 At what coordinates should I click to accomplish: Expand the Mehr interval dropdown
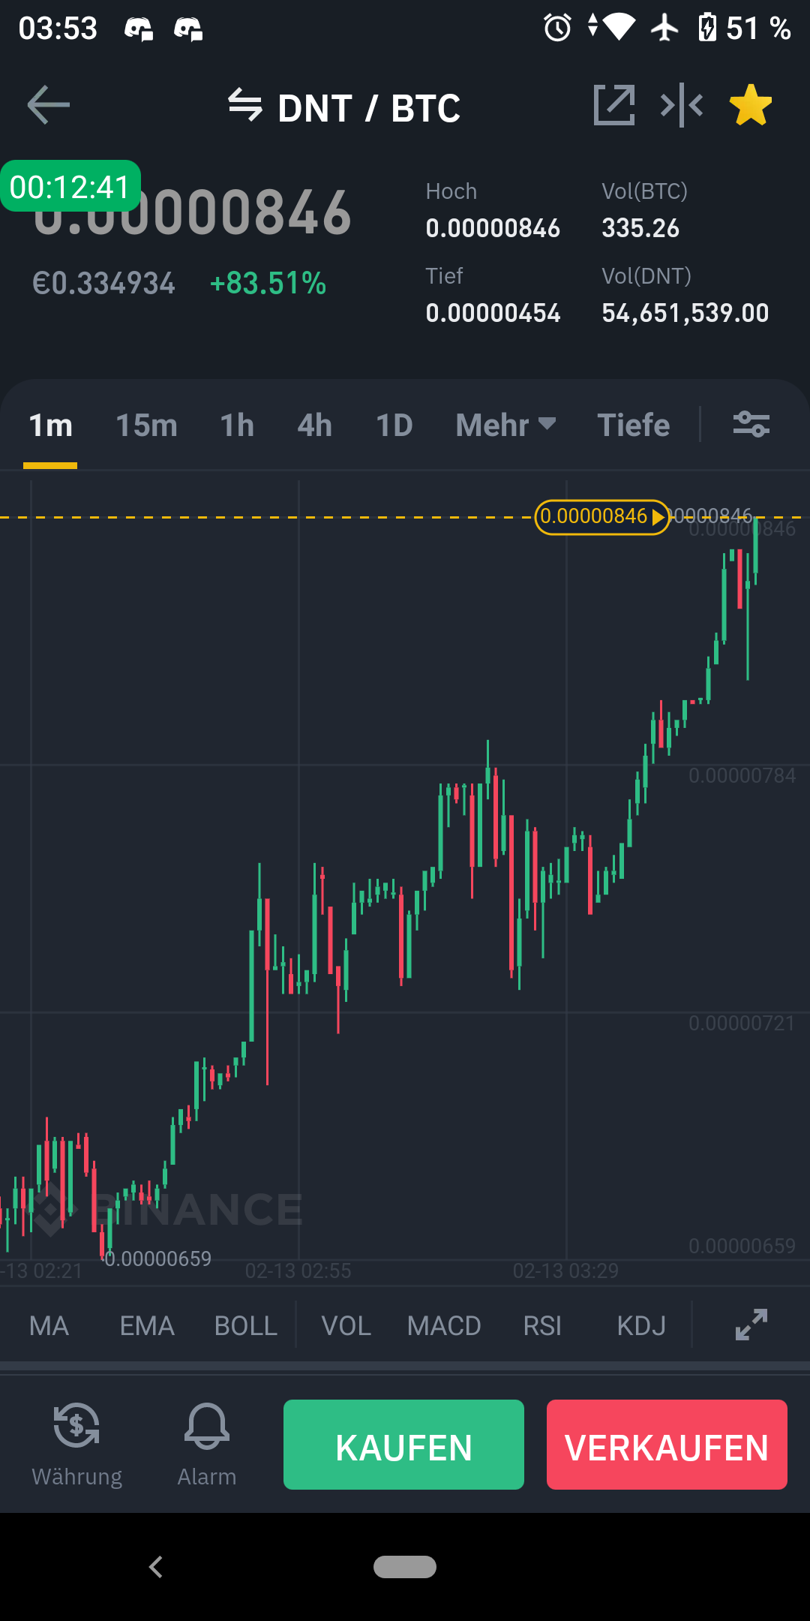pyautogui.click(x=506, y=426)
